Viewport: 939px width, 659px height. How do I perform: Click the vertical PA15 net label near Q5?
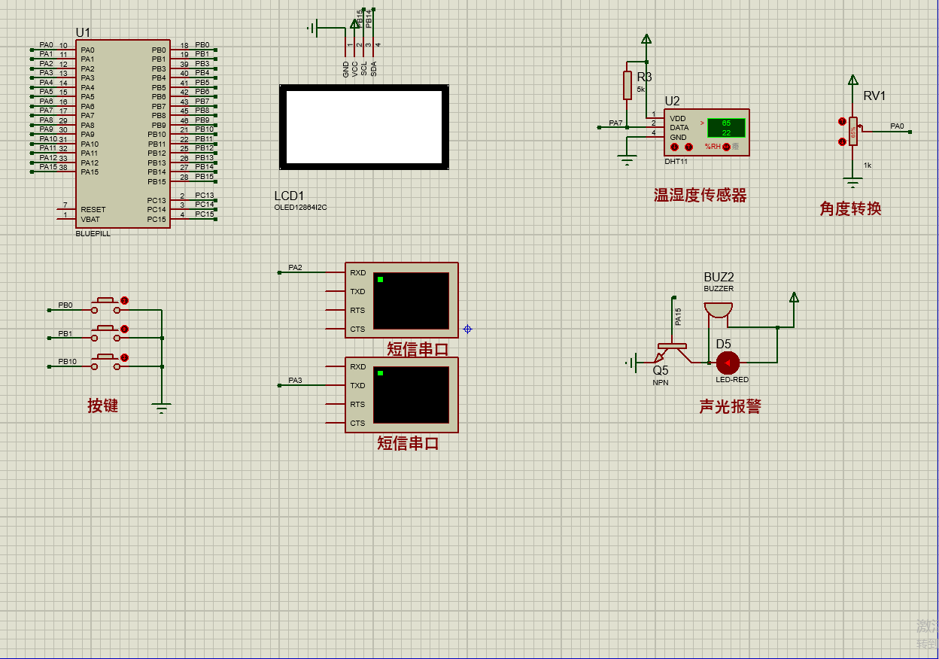[x=678, y=317]
